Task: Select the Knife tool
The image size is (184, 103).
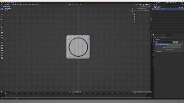Action: click(x=2, y=43)
